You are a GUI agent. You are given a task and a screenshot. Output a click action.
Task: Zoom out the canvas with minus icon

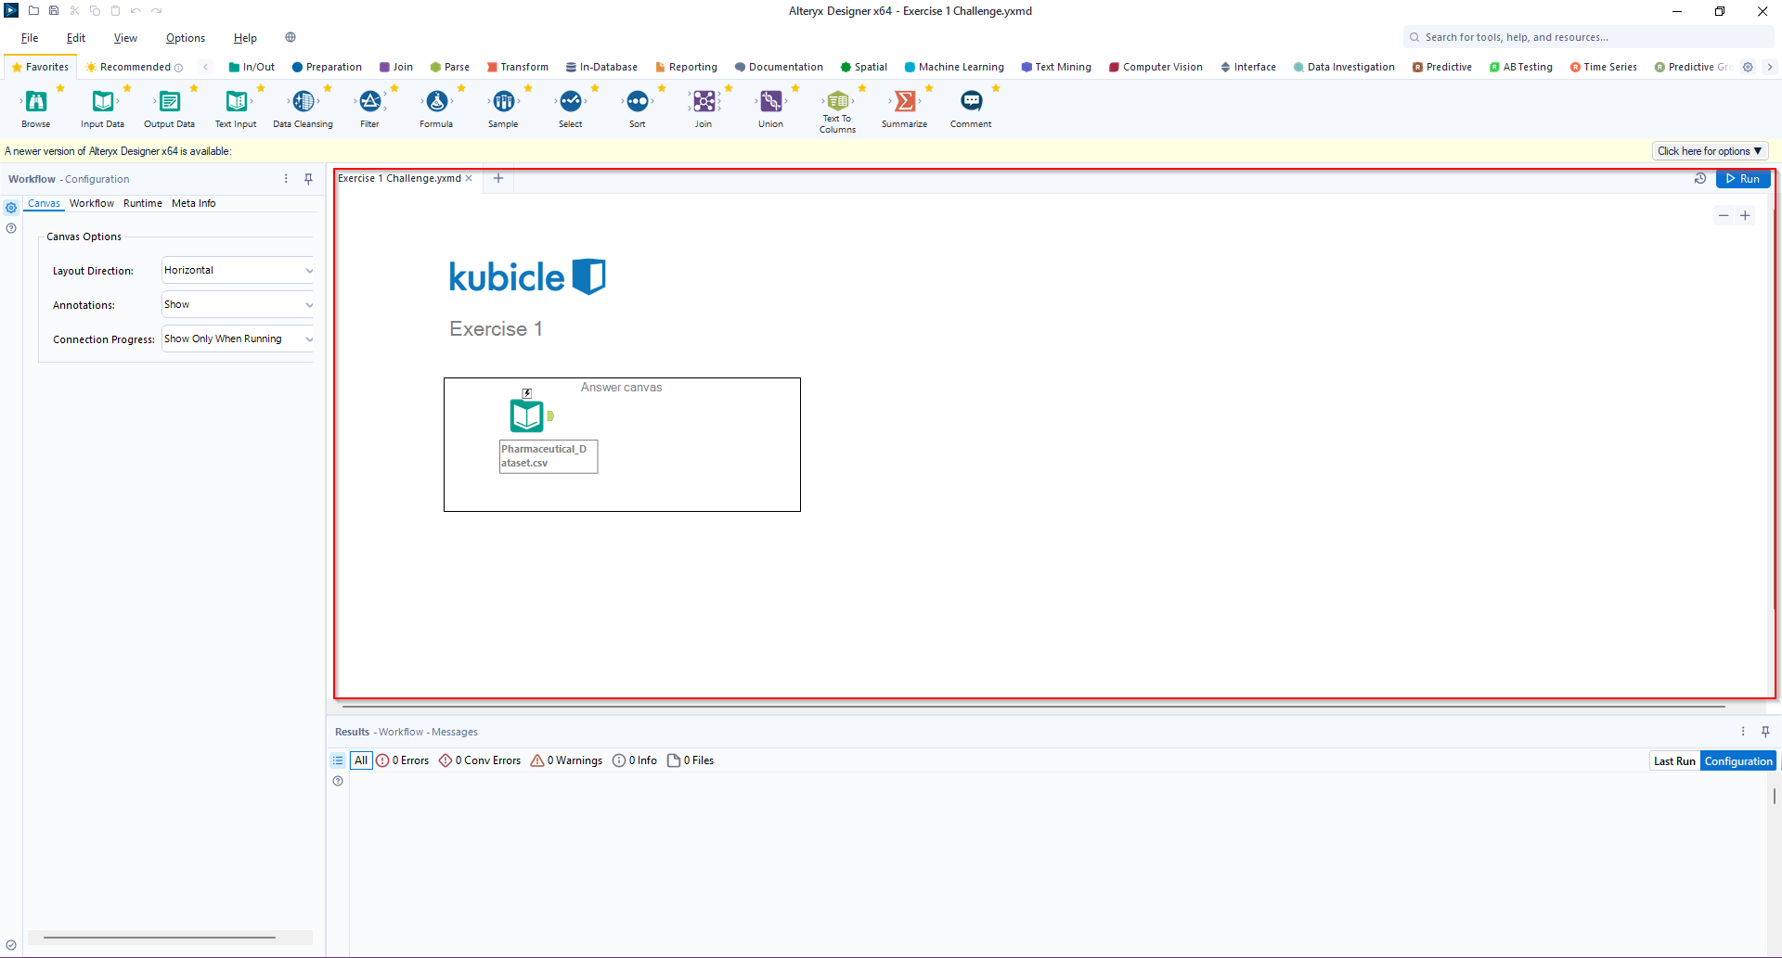[1724, 215]
